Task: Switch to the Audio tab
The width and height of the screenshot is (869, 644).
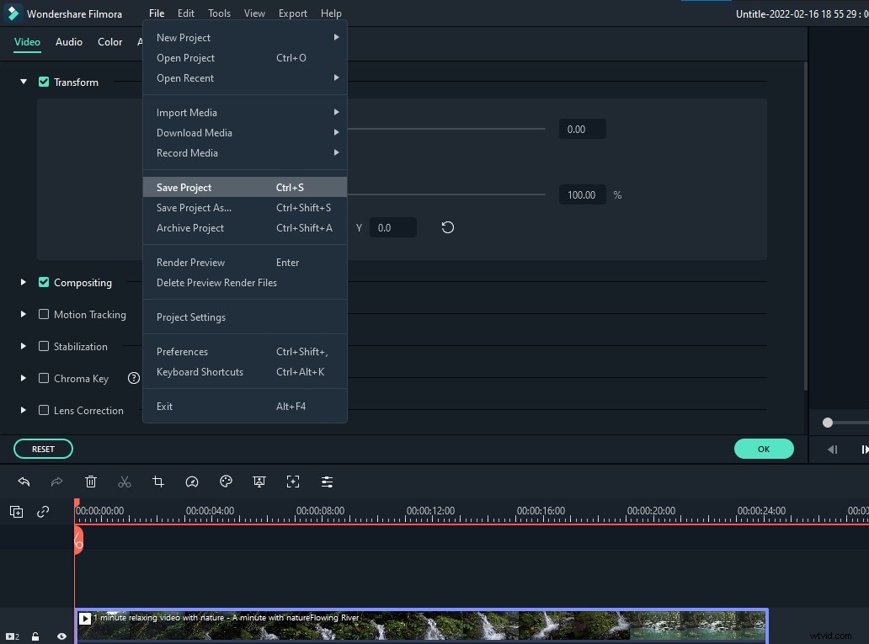Action: click(68, 41)
